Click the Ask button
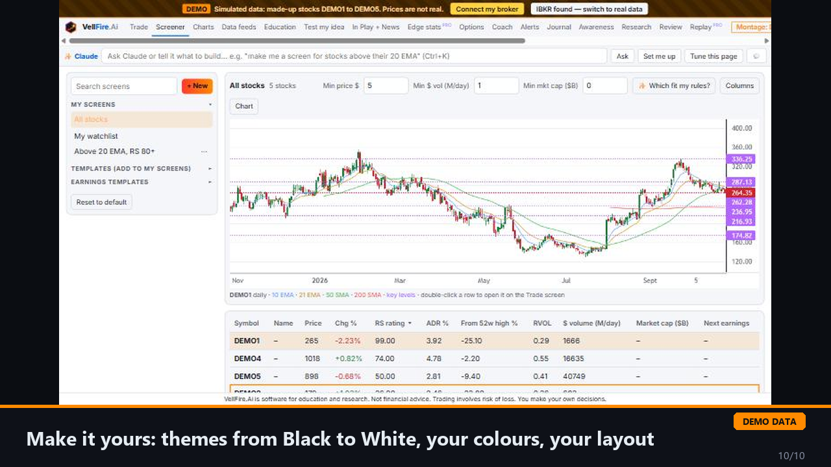This screenshot has width=831, height=467. (x=623, y=56)
